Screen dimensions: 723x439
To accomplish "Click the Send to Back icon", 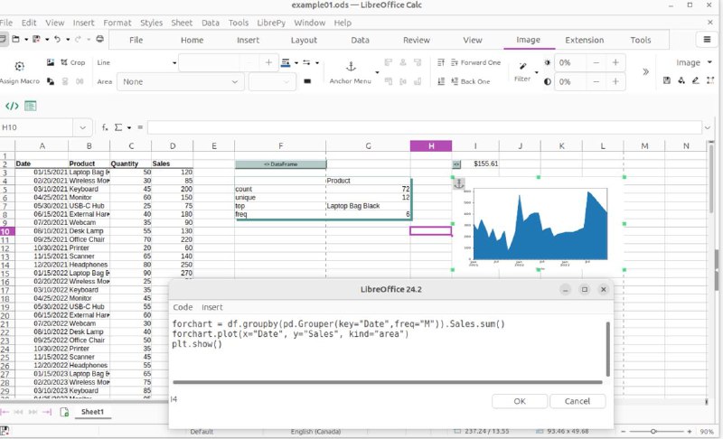I will pyautogui.click(x=441, y=81).
